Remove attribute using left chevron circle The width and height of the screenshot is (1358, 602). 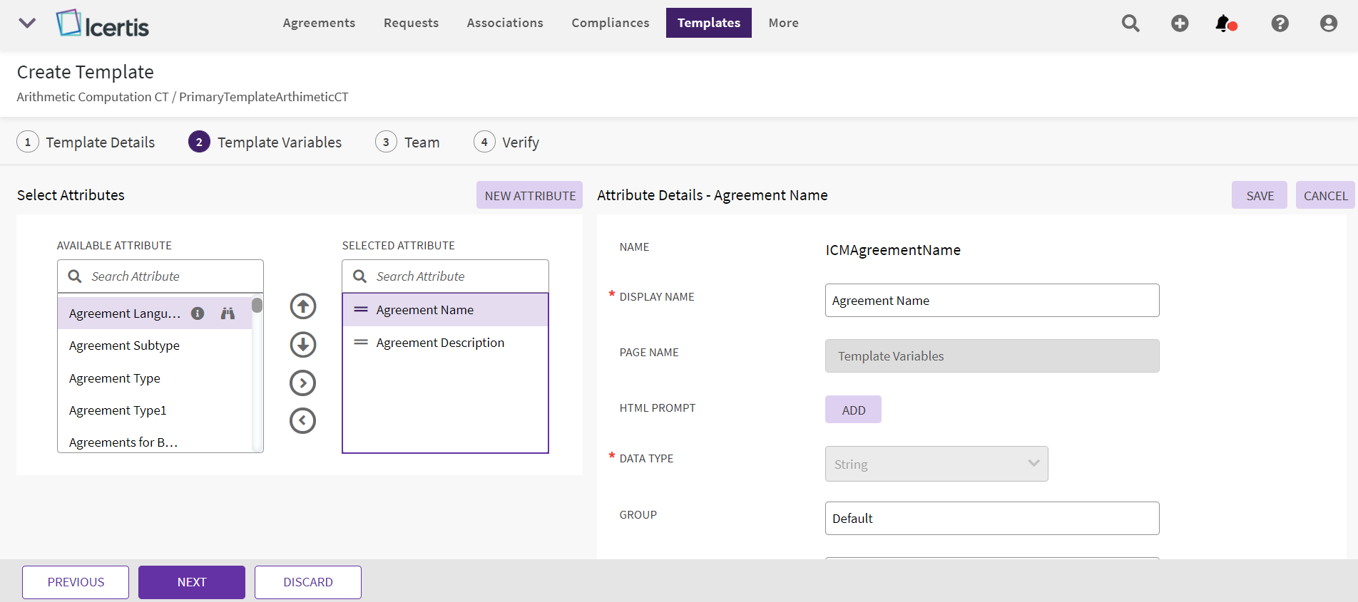click(303, 421)
